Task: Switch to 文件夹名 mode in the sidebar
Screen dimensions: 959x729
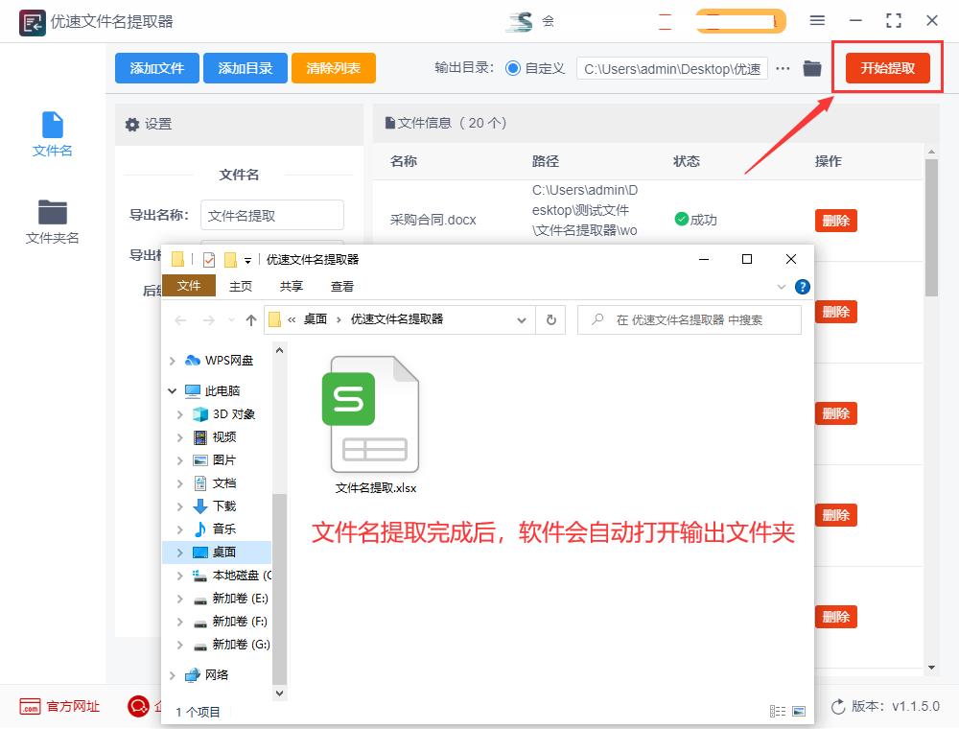Action: pyautogui.click(x=51, y=224)
